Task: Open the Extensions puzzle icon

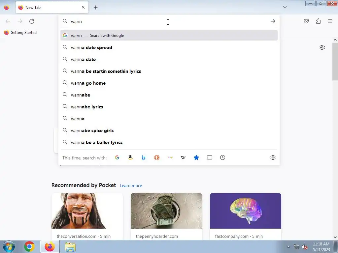Action: [318, 21]
